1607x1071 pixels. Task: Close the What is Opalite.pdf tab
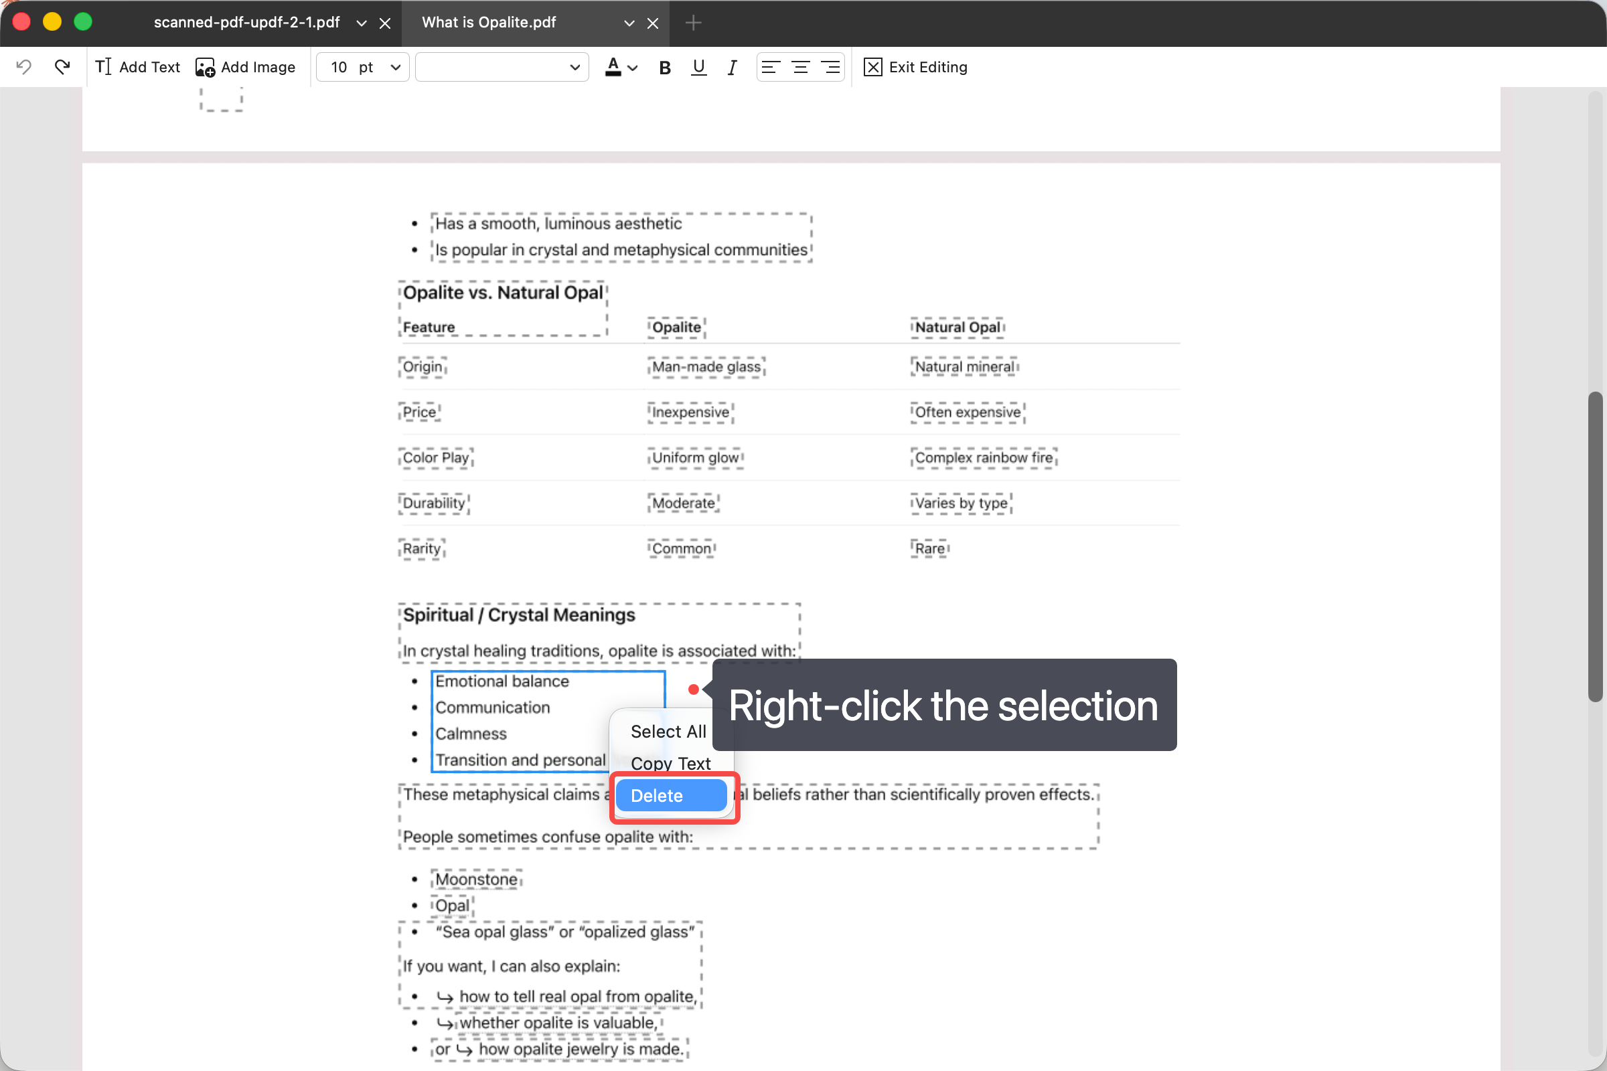[x=654, y=23]
